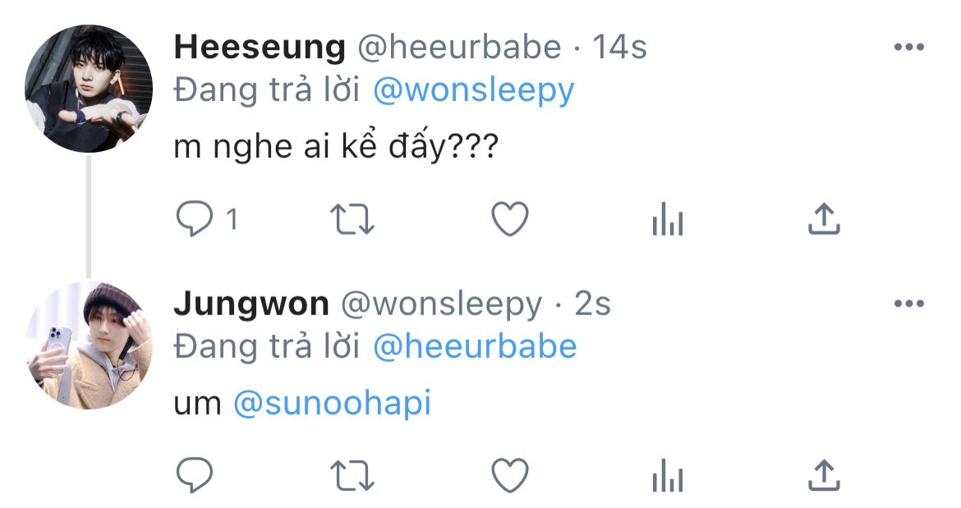
Task: Click the Heeseung display name
Action: 260,48
